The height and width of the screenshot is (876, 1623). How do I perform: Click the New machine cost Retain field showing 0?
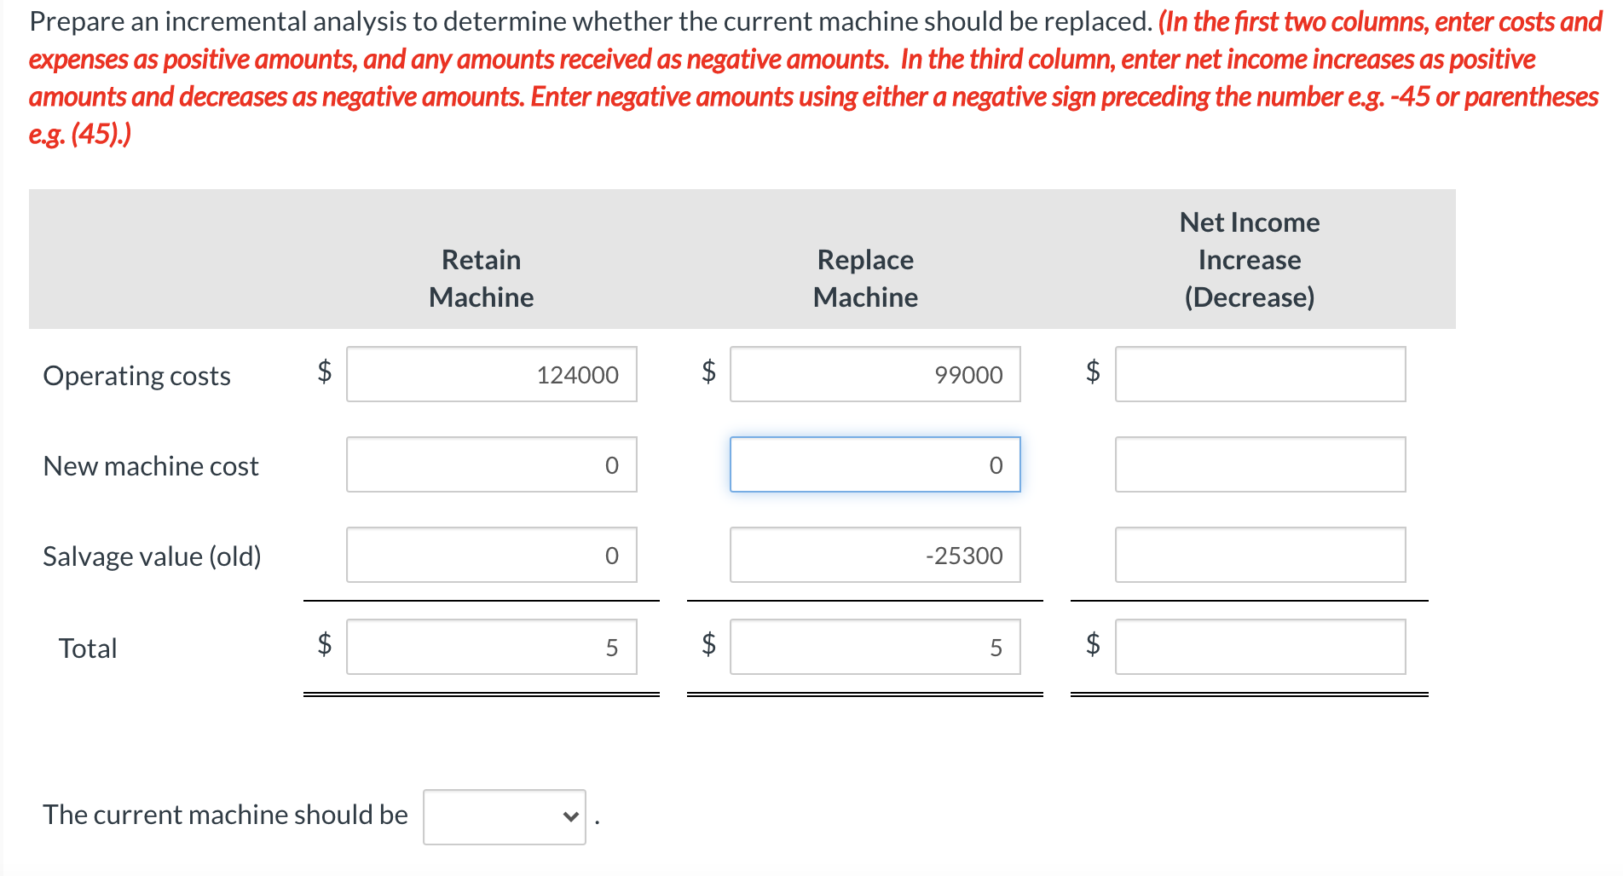pyautogui.click(x=492, y=464)
